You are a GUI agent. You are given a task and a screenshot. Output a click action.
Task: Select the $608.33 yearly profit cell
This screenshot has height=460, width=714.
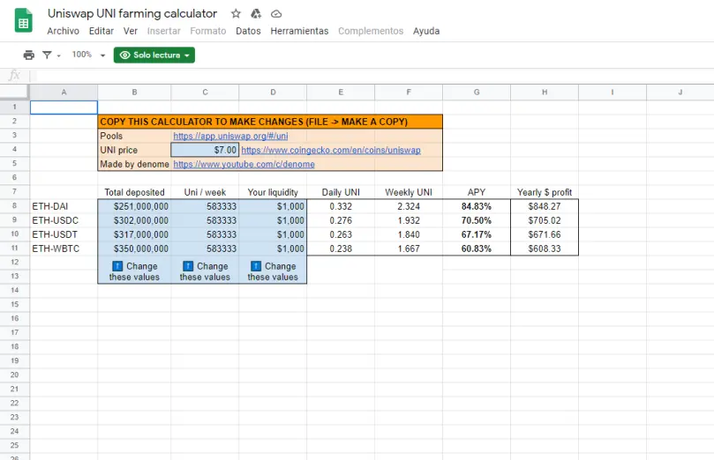point(545,249)
